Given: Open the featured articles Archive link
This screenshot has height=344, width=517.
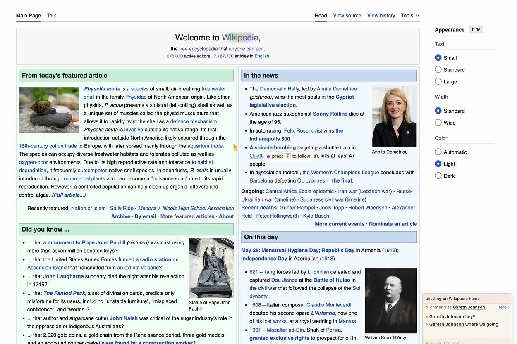Looking at the screenshot, I should pos(121,216).
